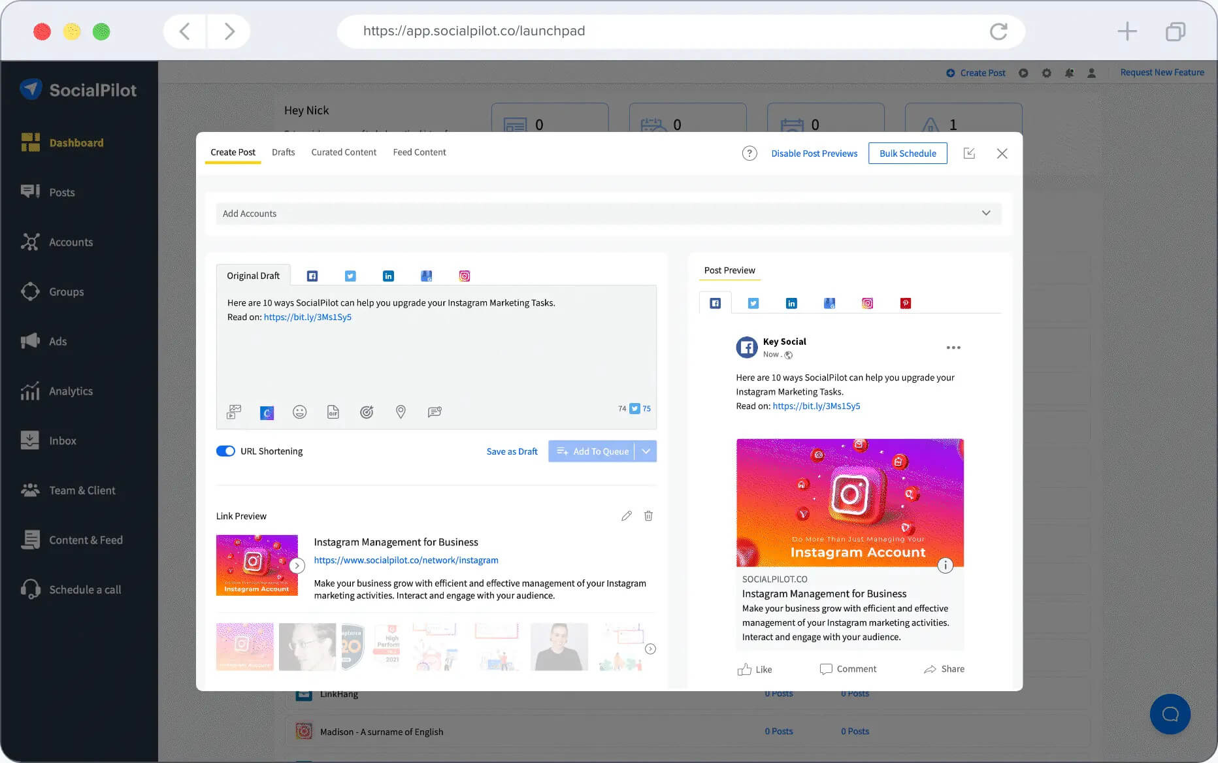This screenshot has height=763, width=1218.
Task: Open the Analytics section in the sidebar
Action: tap(71, 391)
